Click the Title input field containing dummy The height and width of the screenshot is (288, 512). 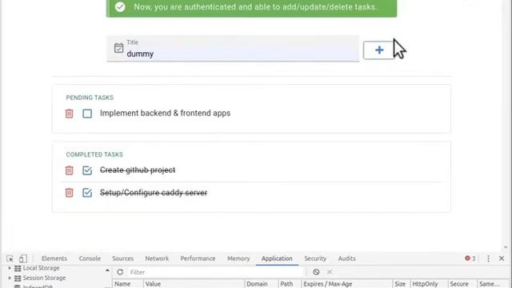click(x=233, y=48)
